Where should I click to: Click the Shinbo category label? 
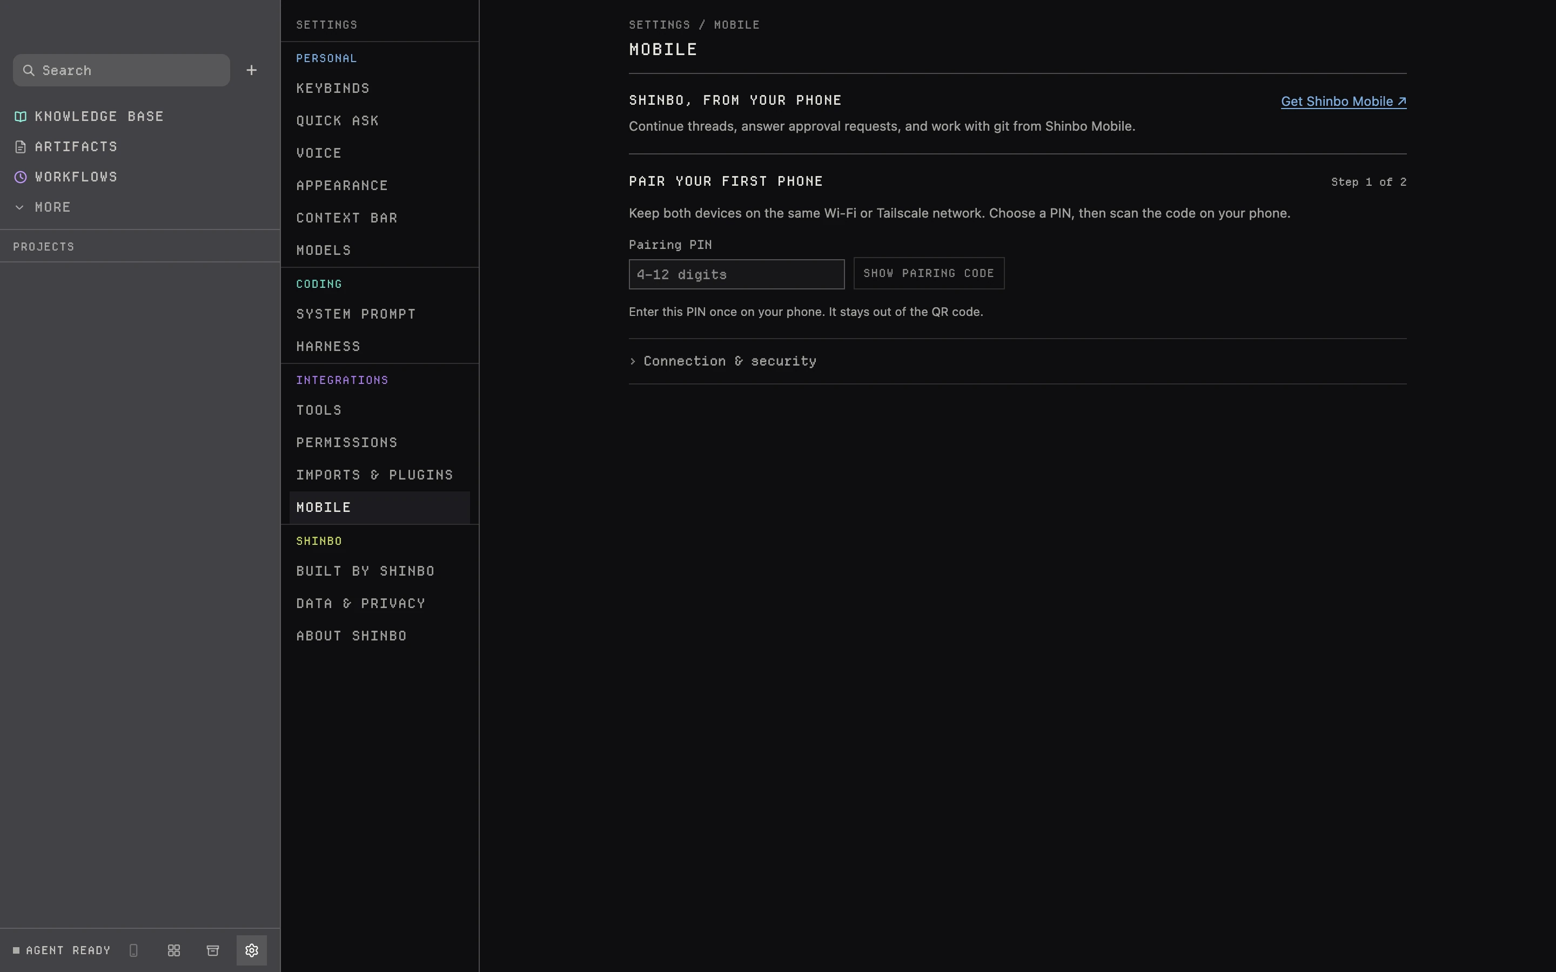pyautogui.click(x=319, y=541)
